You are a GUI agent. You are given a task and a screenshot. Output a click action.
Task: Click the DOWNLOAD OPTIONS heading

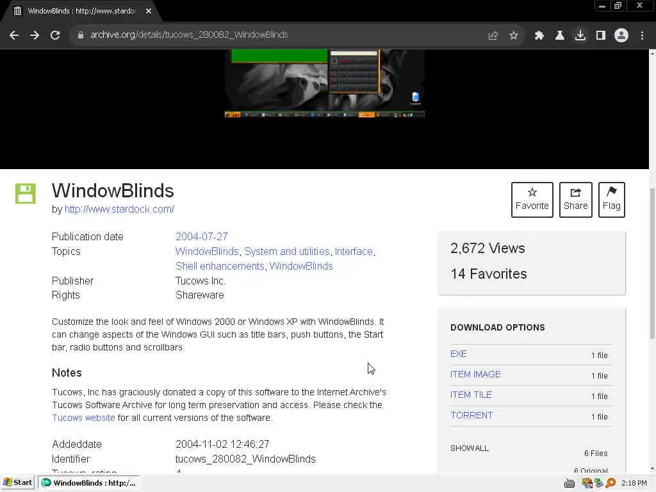497,327
